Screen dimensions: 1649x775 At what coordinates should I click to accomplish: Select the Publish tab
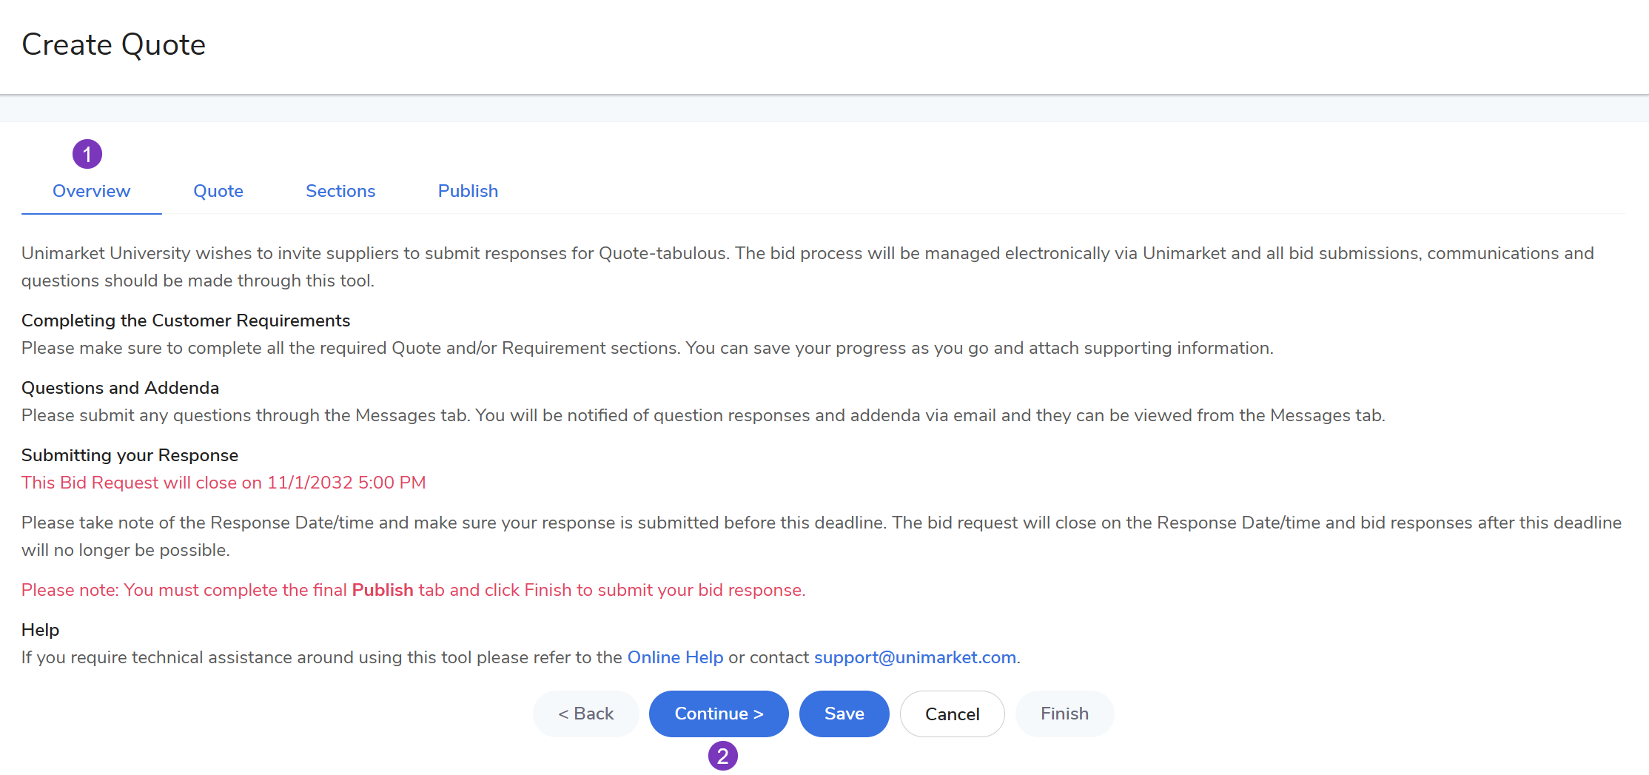[468, 191]
